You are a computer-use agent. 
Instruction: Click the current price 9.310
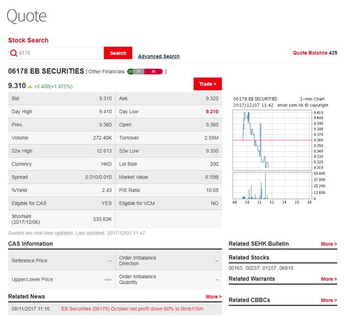tap(17, 86)
